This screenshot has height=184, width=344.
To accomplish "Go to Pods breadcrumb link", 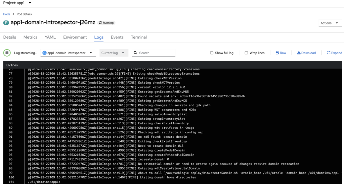I will point(7,14).
